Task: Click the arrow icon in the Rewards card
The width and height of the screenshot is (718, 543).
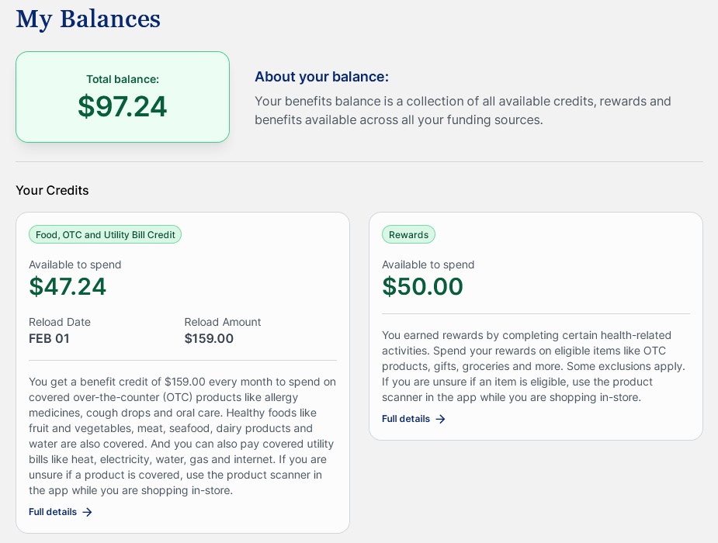Action: (441, 419)
